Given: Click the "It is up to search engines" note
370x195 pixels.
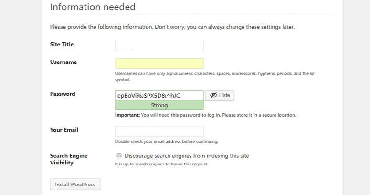Looking at the screenshot, I should point(161,164).
